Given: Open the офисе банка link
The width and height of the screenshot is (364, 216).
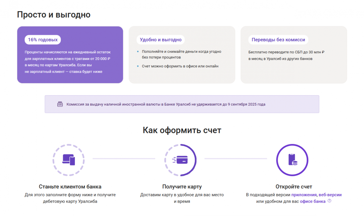Looking at the screenshot, I should pyautogui.click(x=313, y=201).
